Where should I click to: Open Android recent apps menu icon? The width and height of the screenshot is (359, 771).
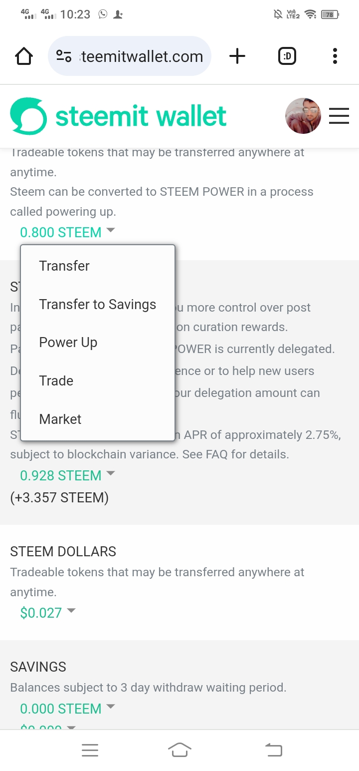[90, 750]
